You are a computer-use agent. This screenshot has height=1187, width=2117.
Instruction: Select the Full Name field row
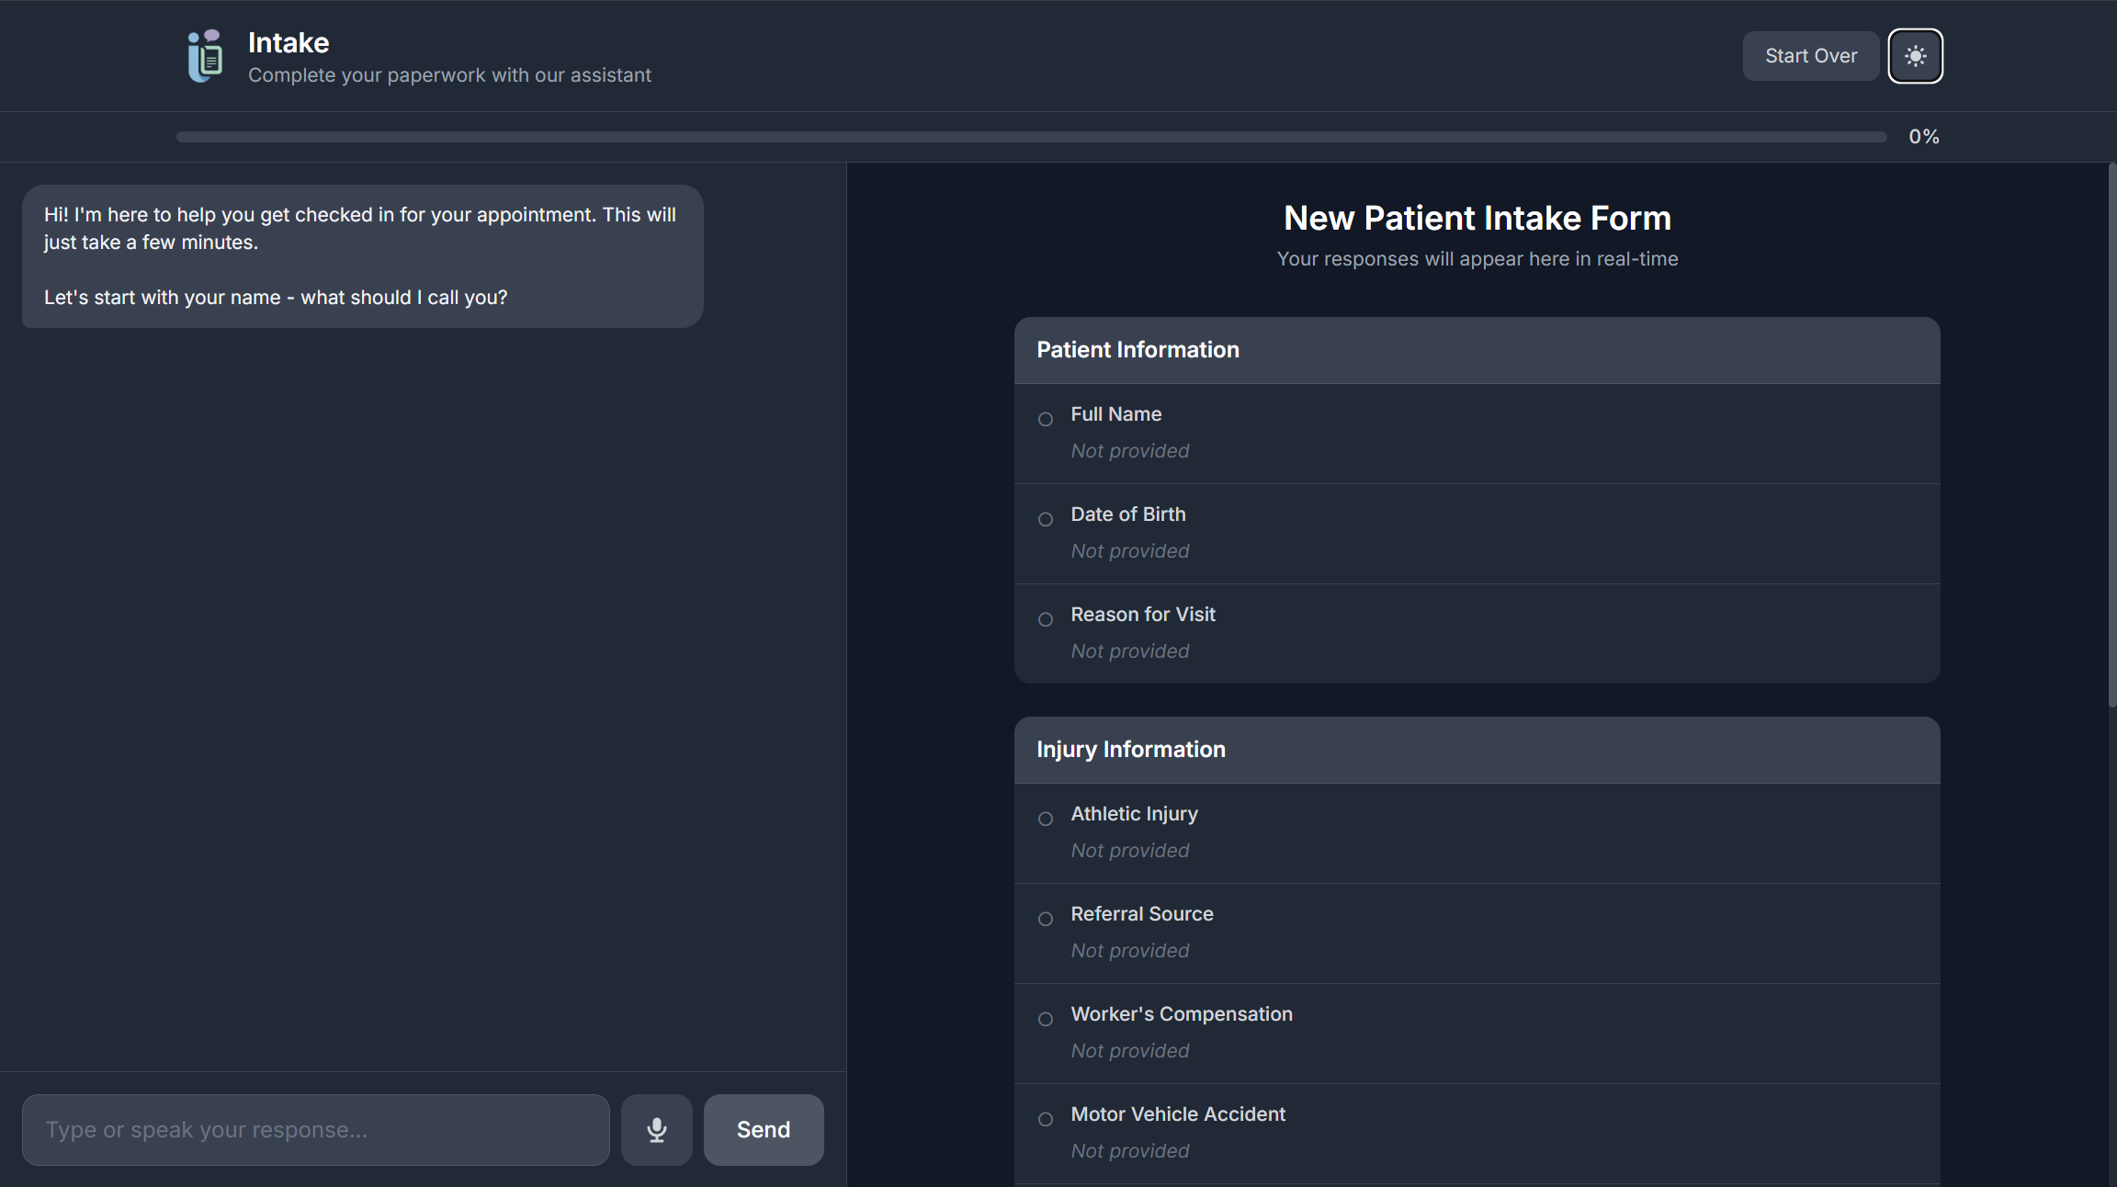click(x=1476, y=433)
